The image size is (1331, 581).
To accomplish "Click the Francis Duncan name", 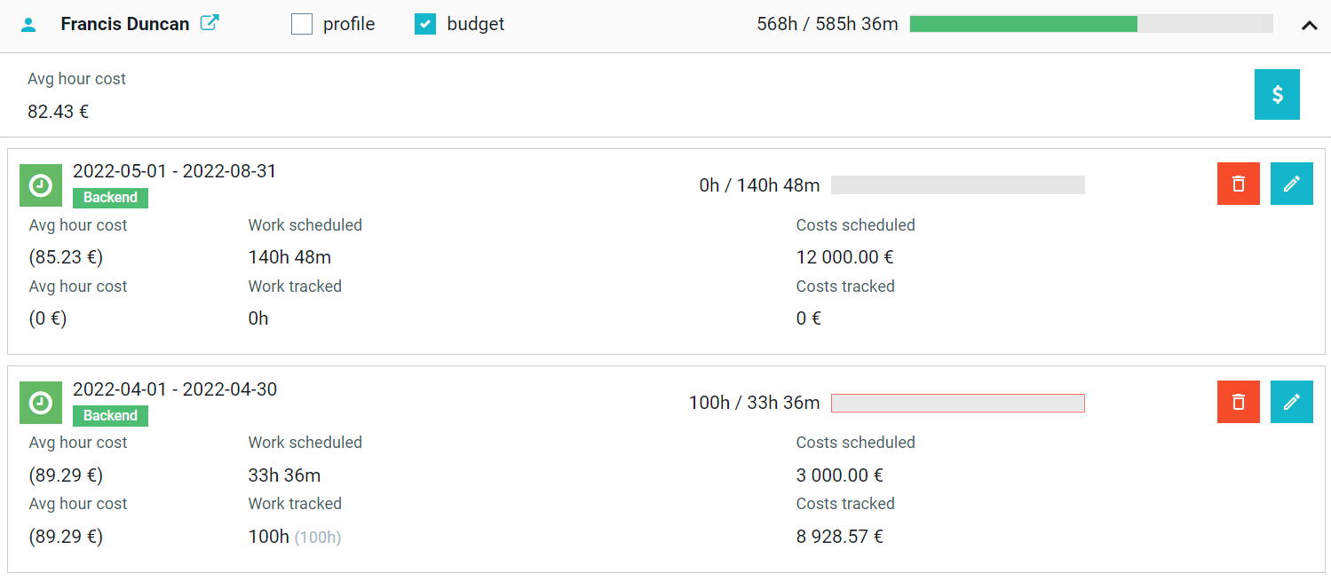I will (x=125, y=24).
